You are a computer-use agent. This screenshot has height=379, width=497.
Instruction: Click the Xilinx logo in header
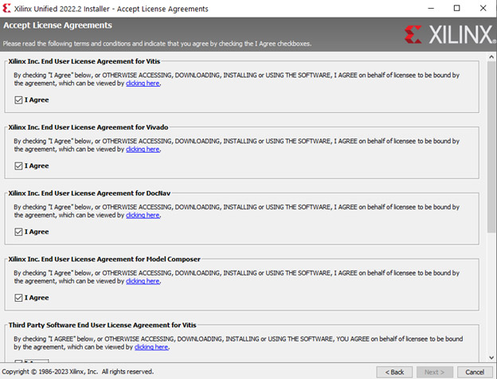450,34
